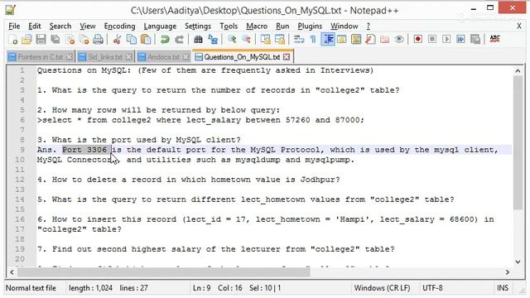Viewport: 530px width, 298px height.
Task: Print the document with printer icon
Action: tap(98, 40)
